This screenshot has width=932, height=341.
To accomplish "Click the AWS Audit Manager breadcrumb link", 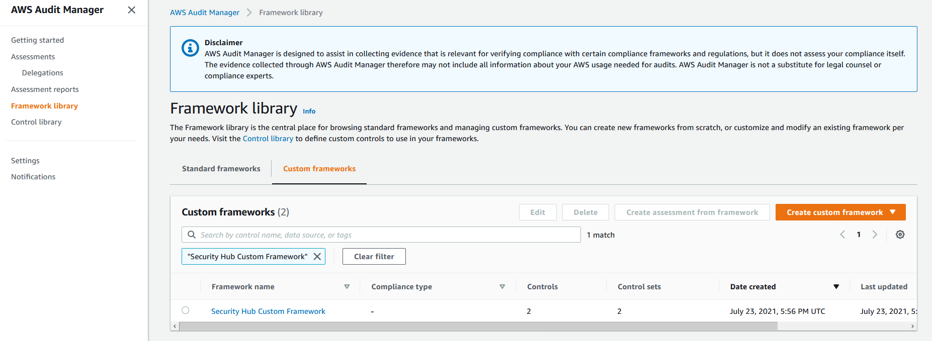I will tap(205, 13).
